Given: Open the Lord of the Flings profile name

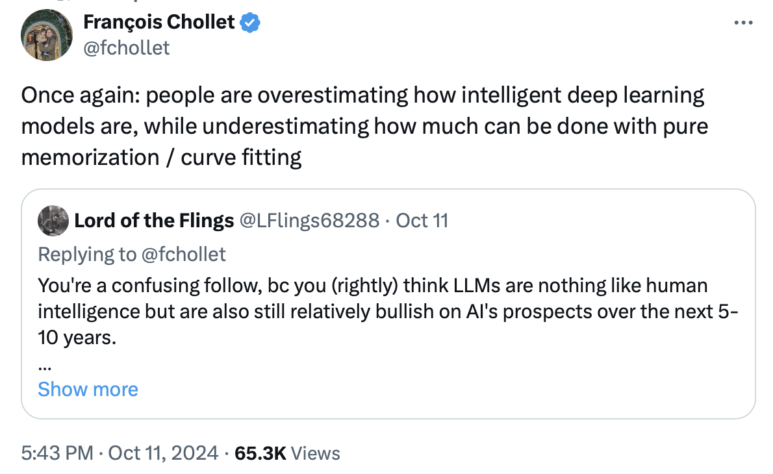Looking at the screenshot, I should 154,221.
